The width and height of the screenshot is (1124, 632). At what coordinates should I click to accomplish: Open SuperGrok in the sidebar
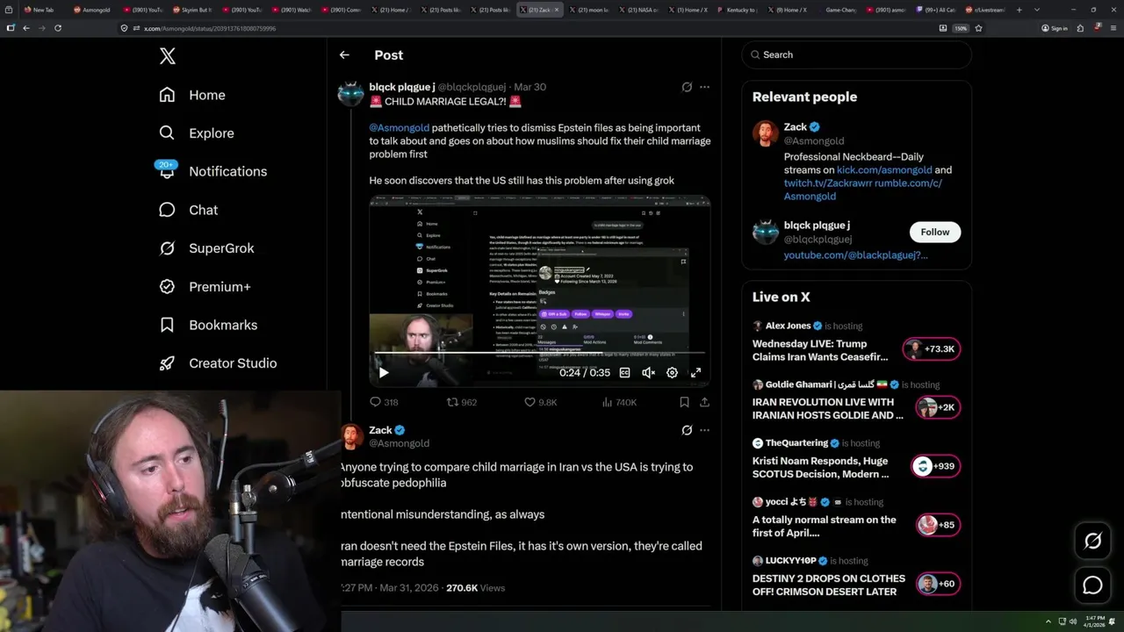point(207,248)
